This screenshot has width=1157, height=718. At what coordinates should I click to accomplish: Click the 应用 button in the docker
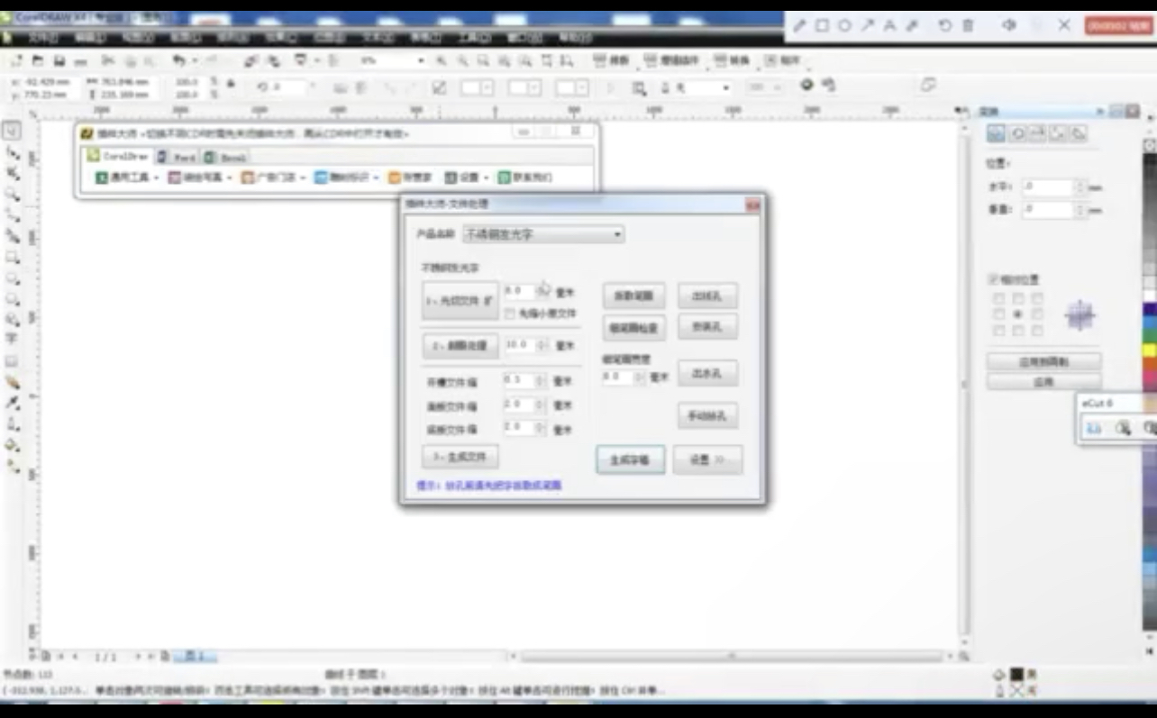pyautogui.click(x=1043, y=382)
